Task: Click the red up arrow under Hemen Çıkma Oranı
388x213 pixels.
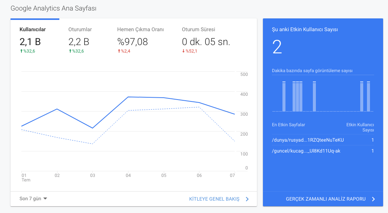Action: pos(119,51)
